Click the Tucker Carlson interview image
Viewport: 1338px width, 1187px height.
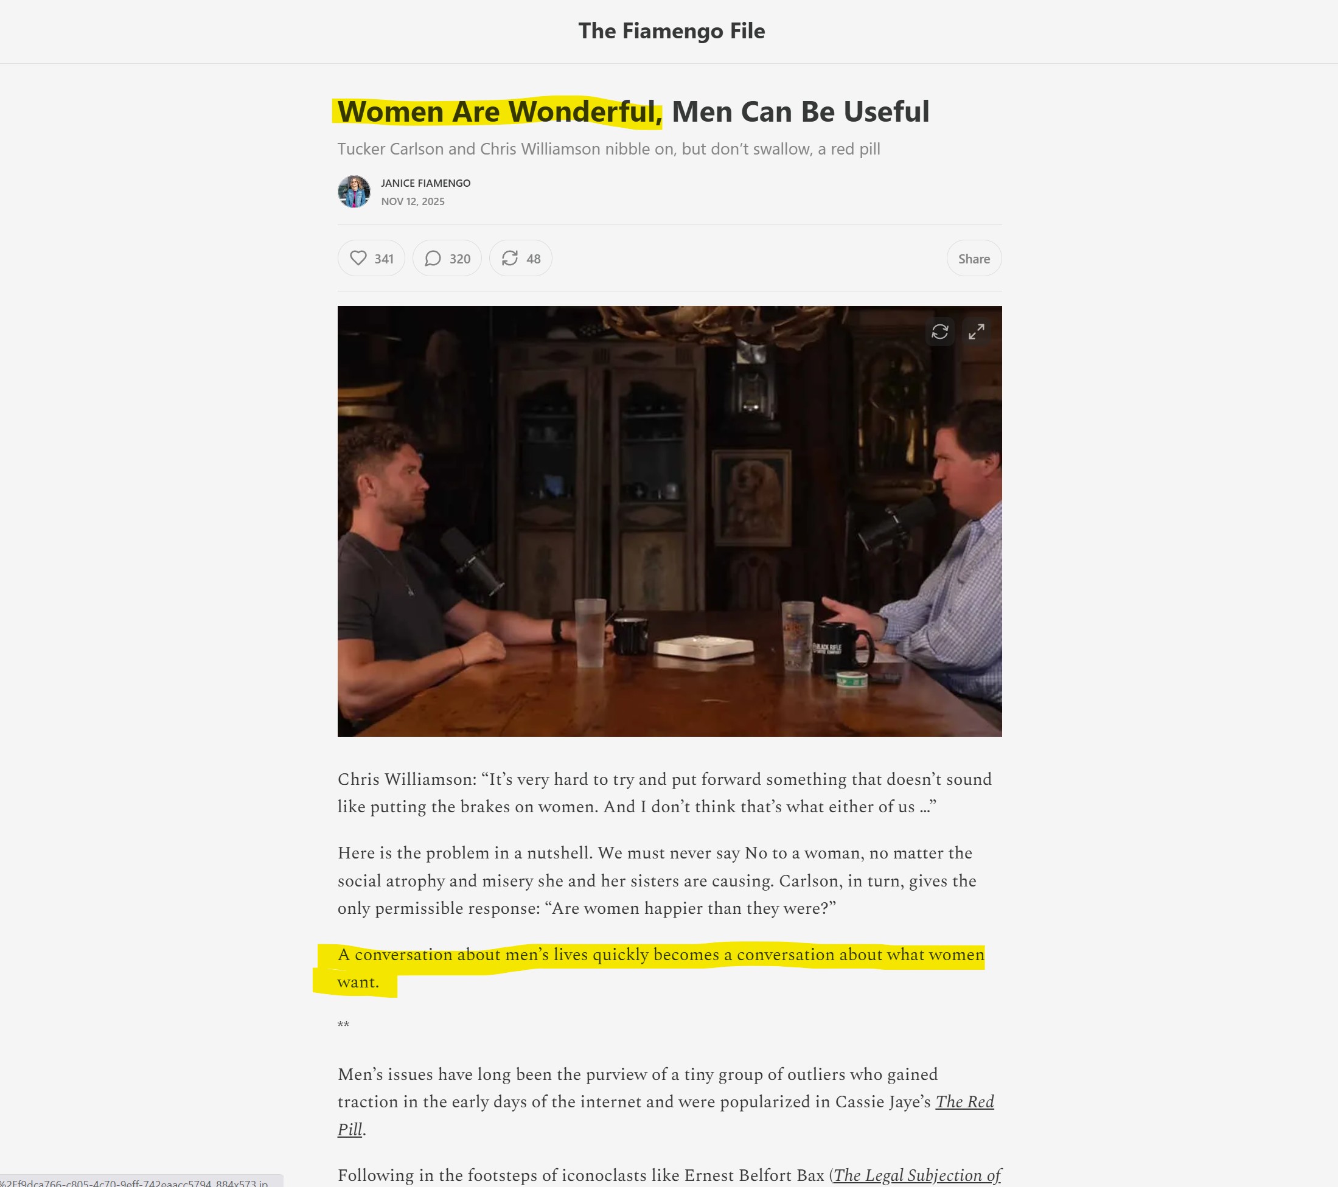tap(670, 521)
